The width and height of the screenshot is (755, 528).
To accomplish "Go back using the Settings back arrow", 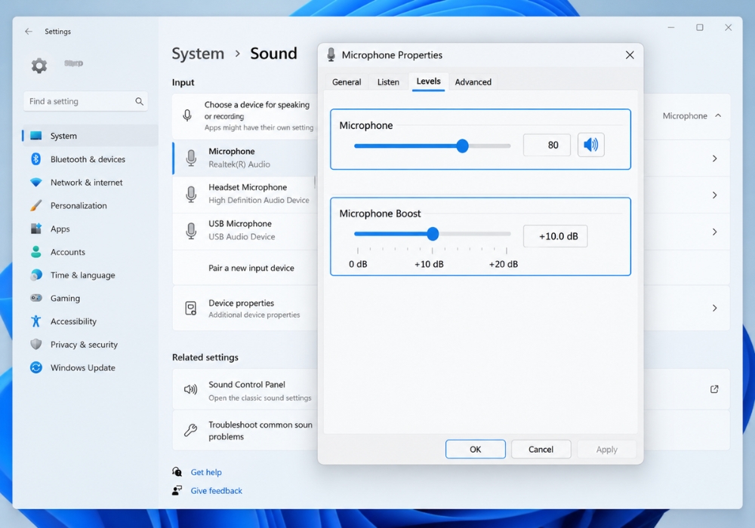I will [x=29, y=31].
